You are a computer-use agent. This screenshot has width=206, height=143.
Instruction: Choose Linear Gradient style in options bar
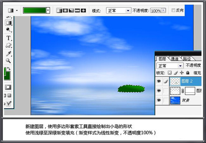(59, 11)
